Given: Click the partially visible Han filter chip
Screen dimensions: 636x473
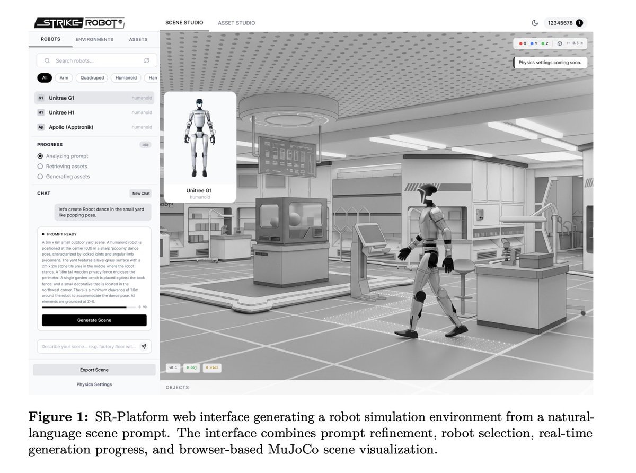Looking at the screenshot, I should coord(152,78).
